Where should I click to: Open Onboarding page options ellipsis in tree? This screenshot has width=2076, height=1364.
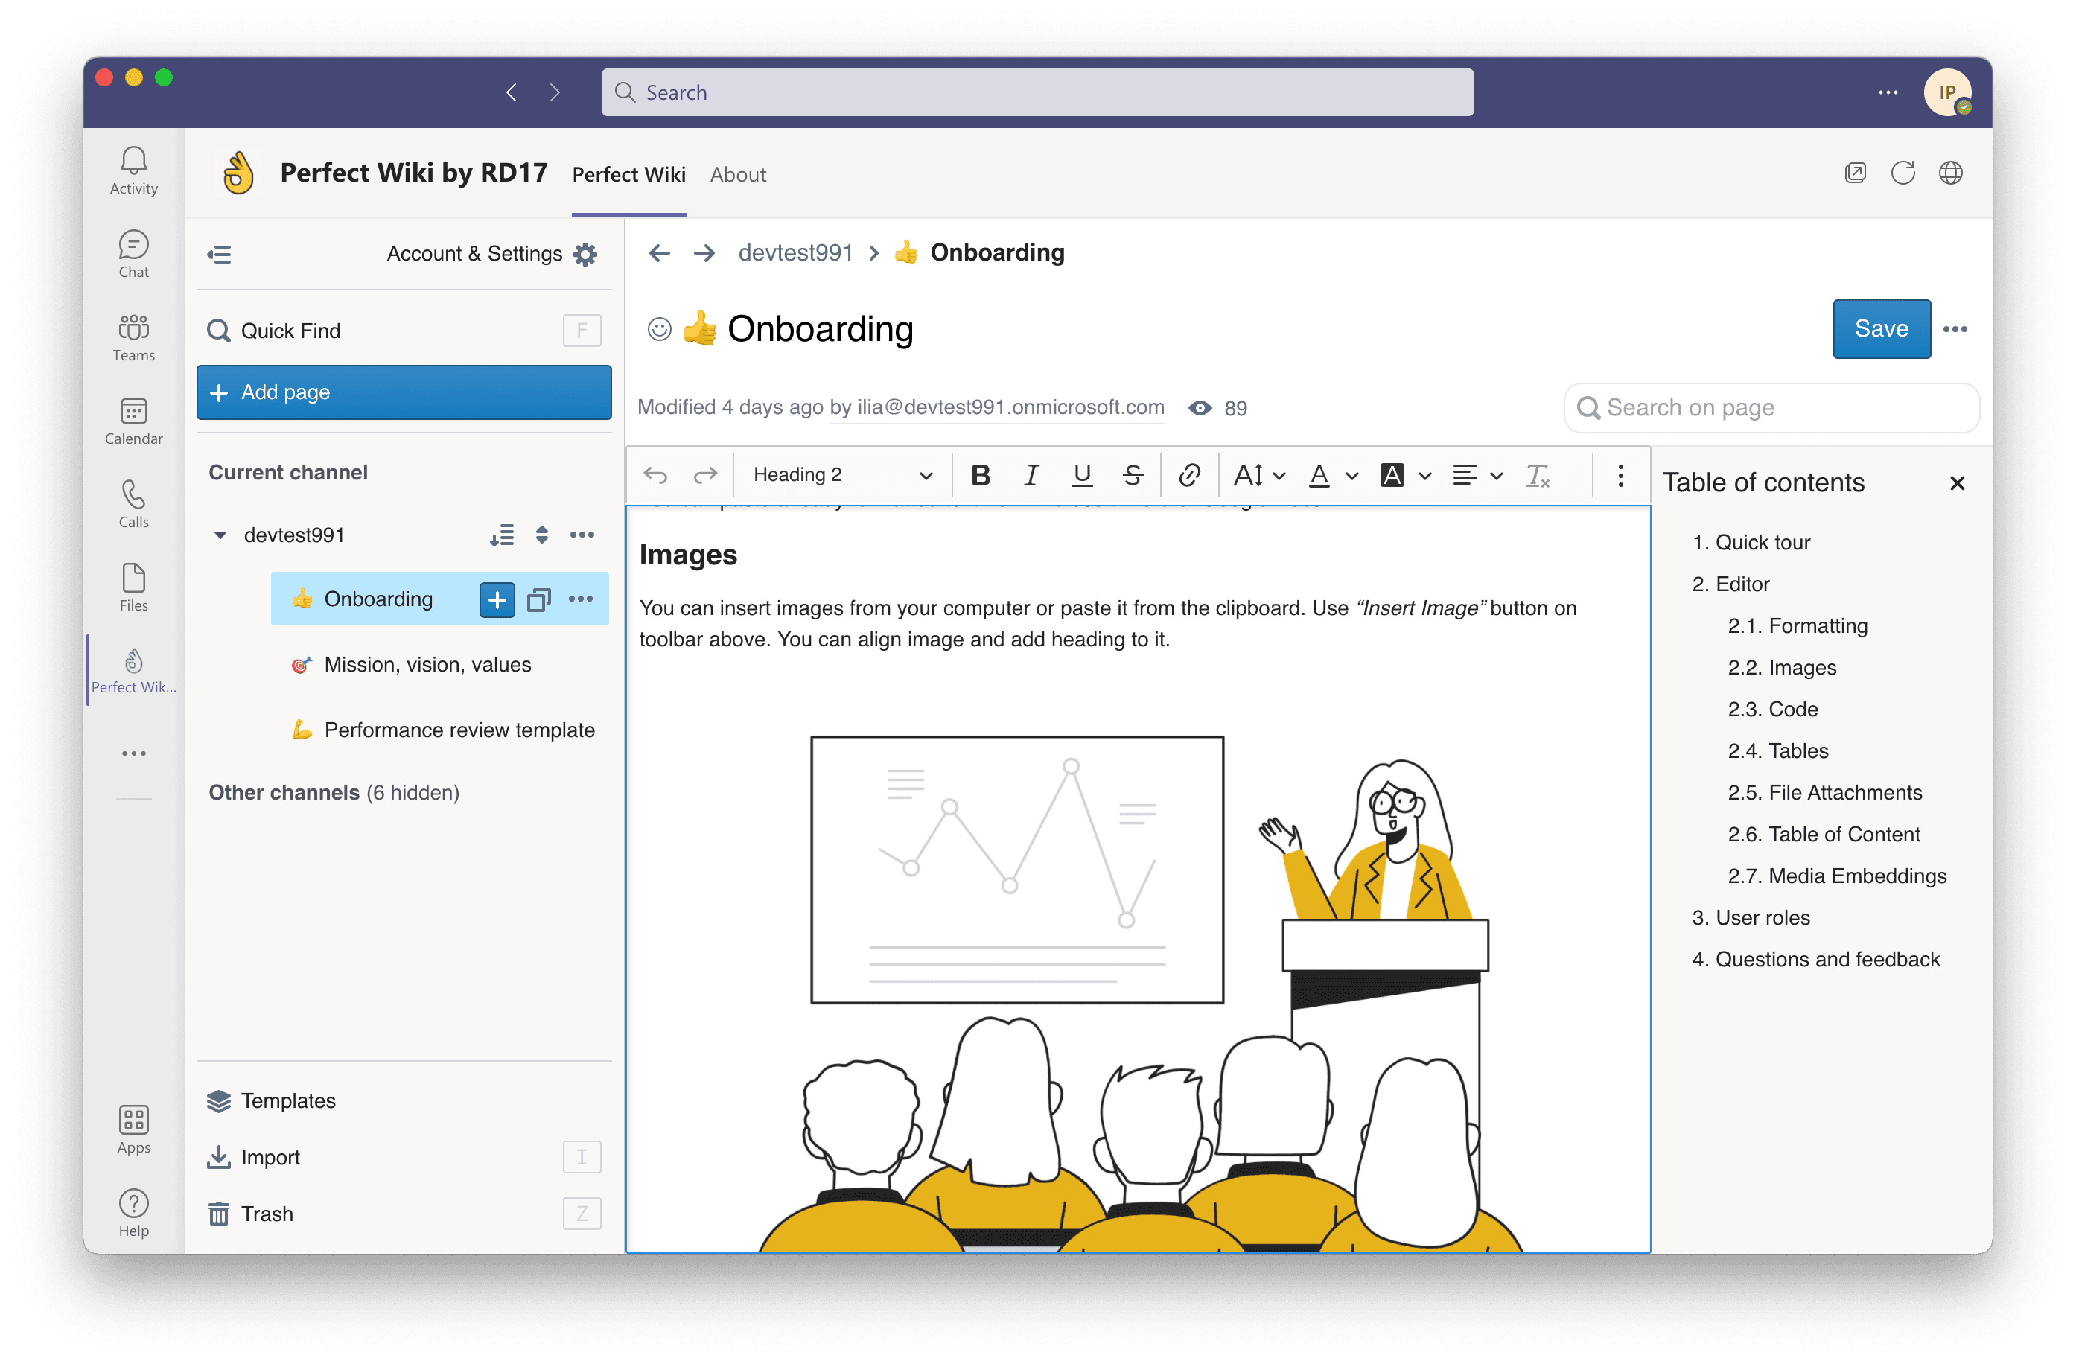point(581,599)
